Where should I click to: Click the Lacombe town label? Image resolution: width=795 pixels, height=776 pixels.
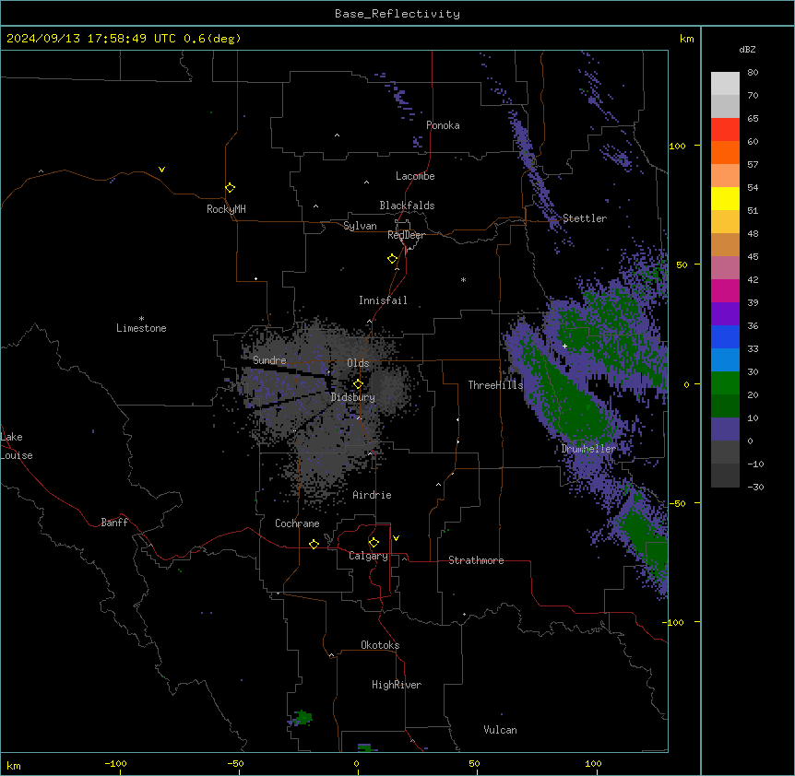click(x=415, y=176)
